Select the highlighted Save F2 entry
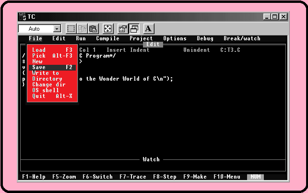Viewport: 308px width, 193px height. 52,67
